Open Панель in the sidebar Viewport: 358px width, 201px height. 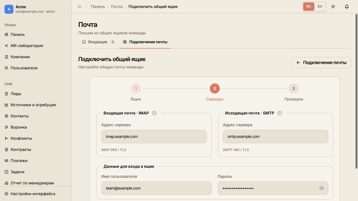(36, 34)
